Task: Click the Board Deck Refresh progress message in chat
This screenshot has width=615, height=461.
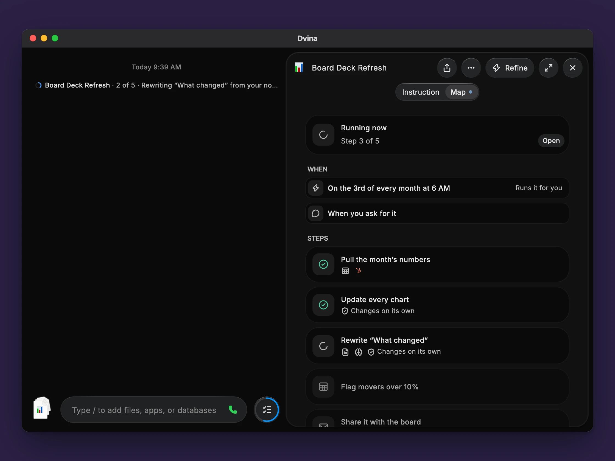Action: (156, 85)
